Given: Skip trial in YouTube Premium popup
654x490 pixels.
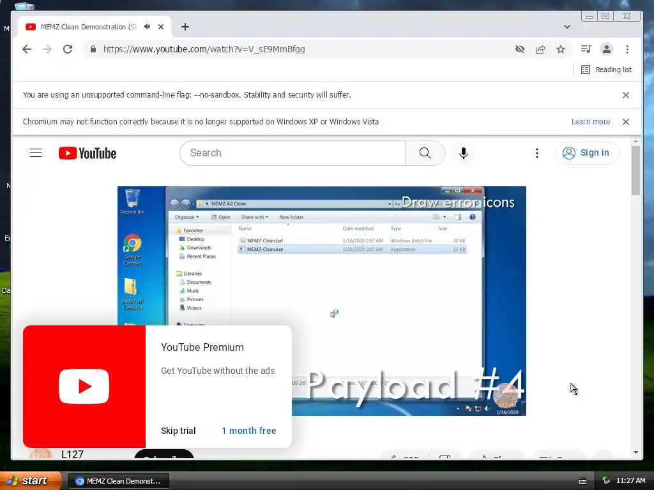Looking at the screenshot, I should pyautogui.click(x=178, y=431).
